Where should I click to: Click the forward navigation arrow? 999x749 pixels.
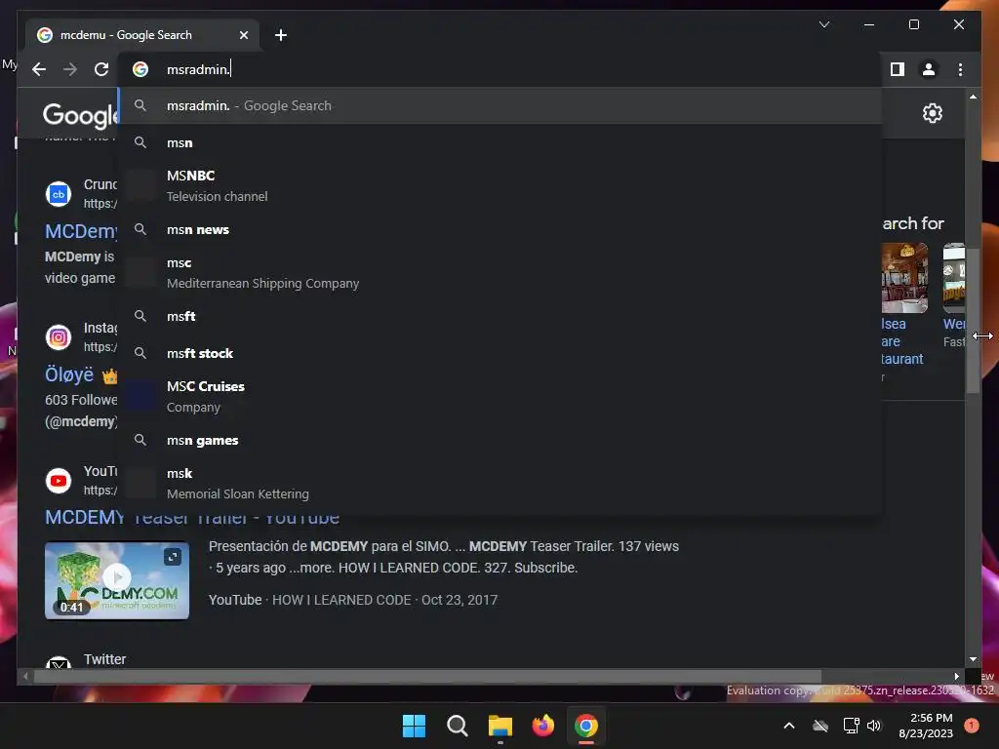point(70,69)
